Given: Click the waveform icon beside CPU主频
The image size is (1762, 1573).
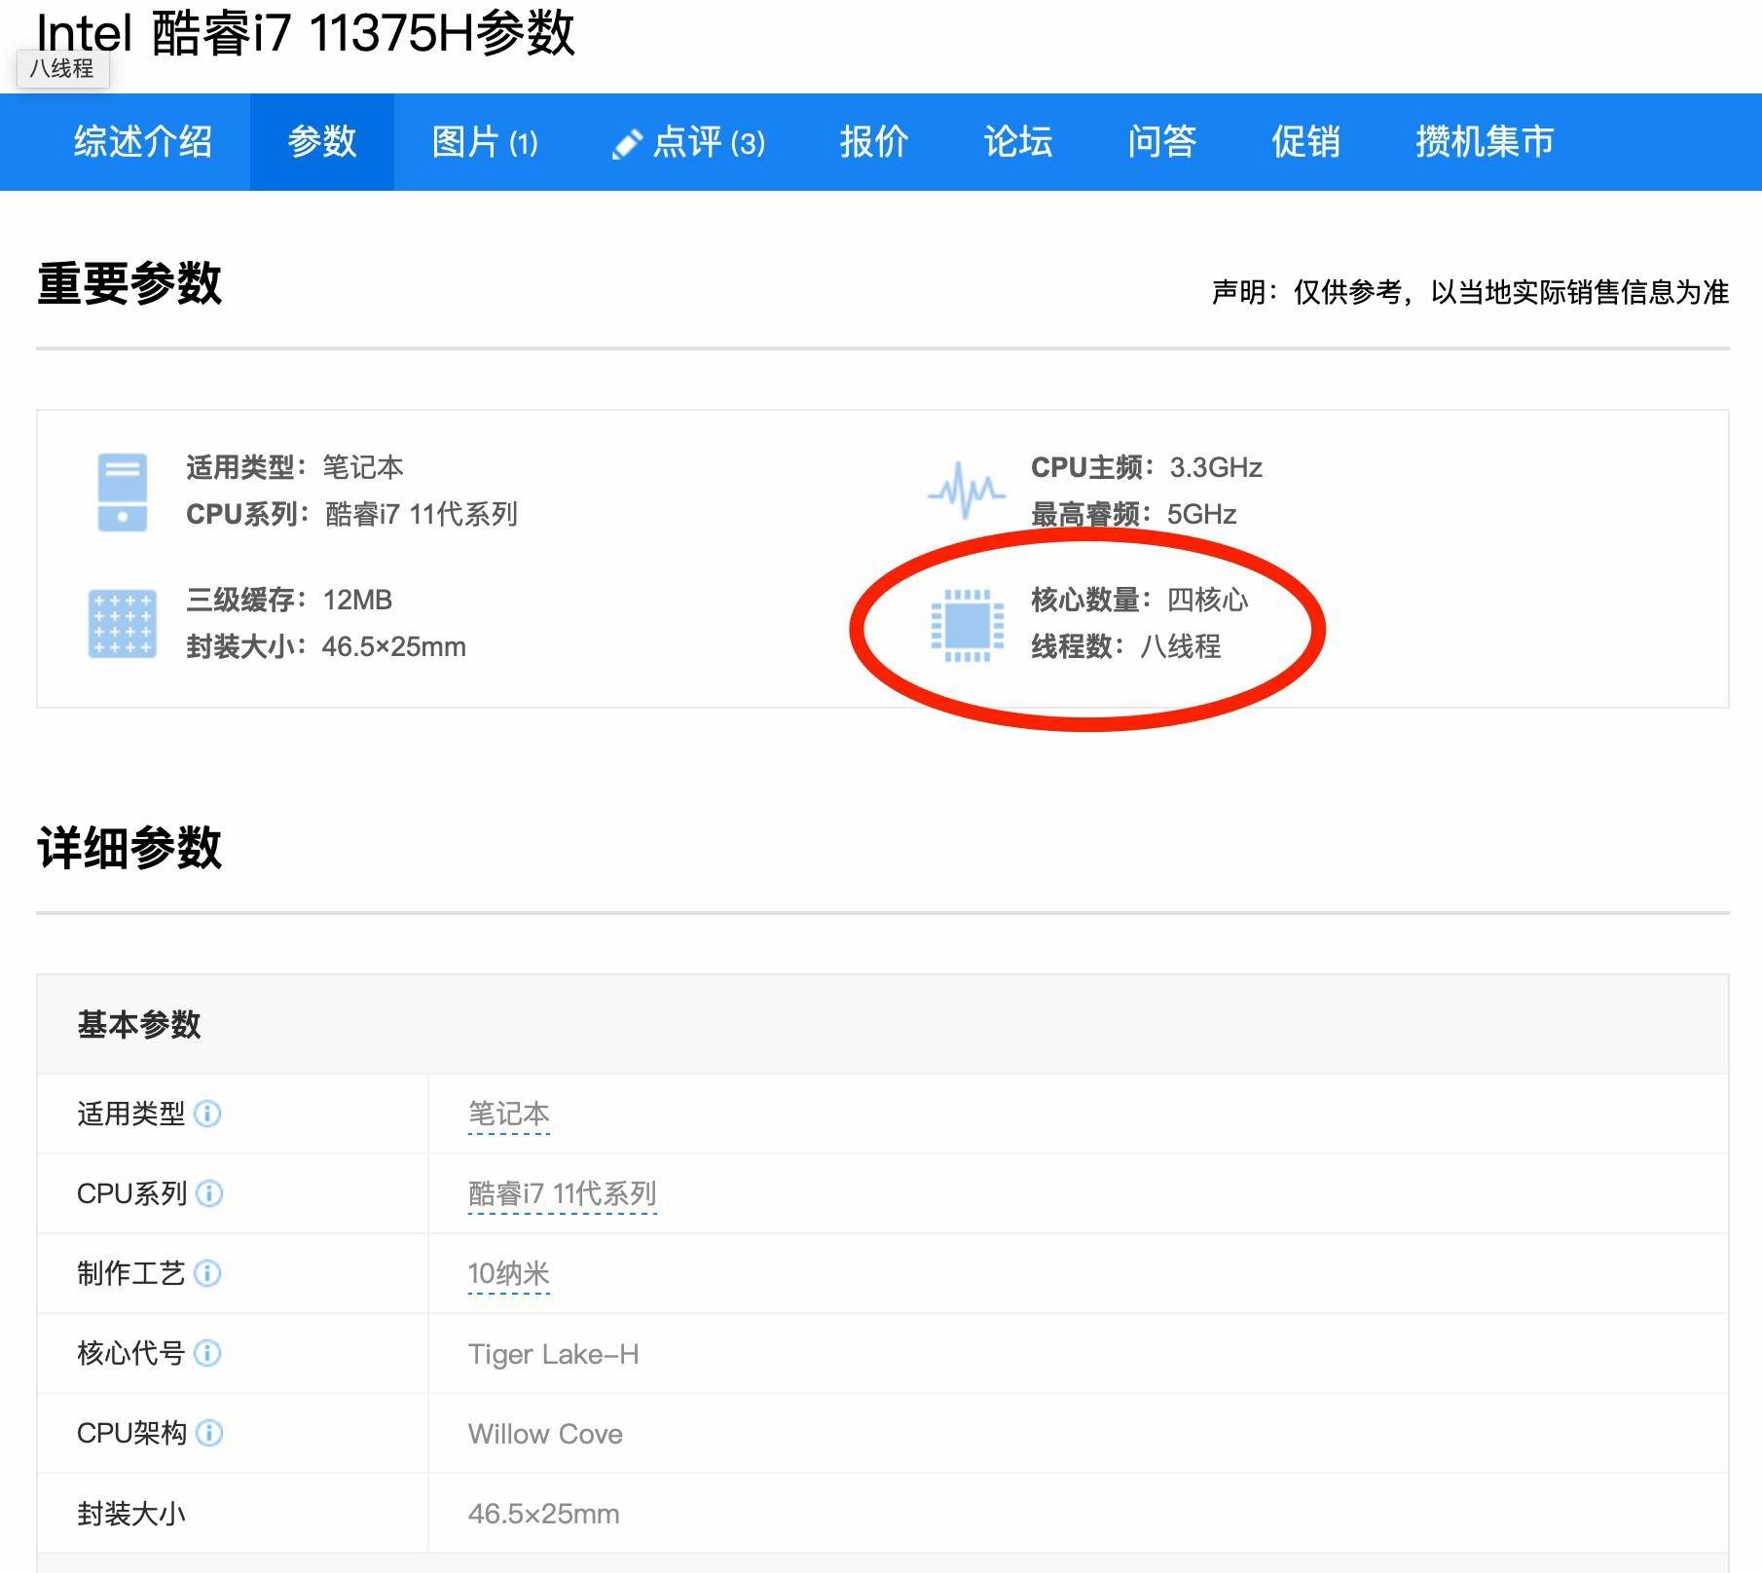Looking at the screenshot, I should click(966, 490).
